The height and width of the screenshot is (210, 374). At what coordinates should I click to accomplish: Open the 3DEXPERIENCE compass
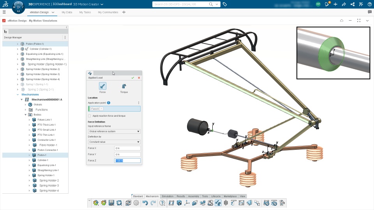coord(18,7)
